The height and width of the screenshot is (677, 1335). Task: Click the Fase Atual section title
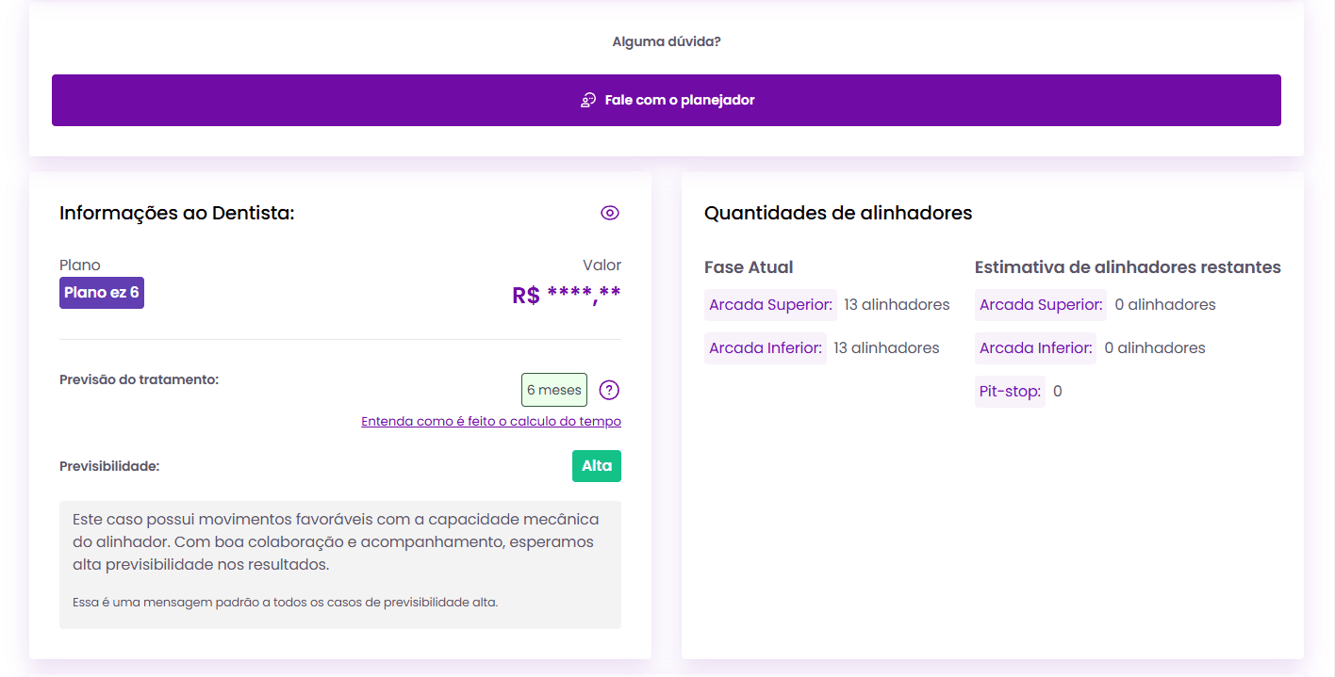748,267
